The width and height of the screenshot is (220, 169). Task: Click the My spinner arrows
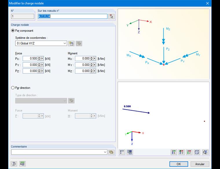pos(91,65)
